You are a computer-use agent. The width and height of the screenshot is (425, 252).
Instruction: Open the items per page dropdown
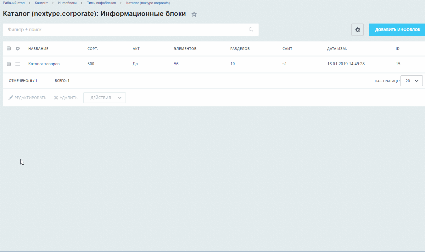pyautogui.click(x=411, y=81)
